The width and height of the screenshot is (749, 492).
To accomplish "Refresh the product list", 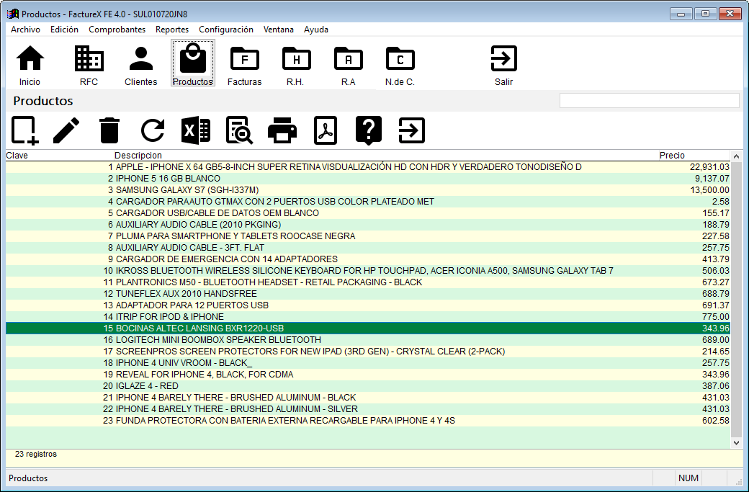I will point(153,130).
